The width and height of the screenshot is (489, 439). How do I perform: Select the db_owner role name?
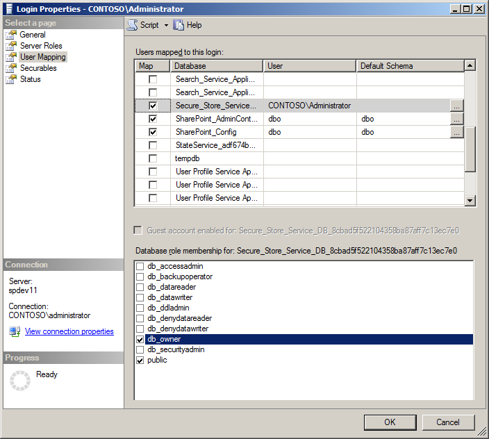[x=164, y=339]
